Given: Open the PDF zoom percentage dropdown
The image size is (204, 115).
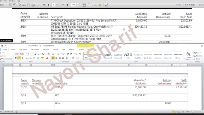Looking at the screenshot, I should click(78, 5).
